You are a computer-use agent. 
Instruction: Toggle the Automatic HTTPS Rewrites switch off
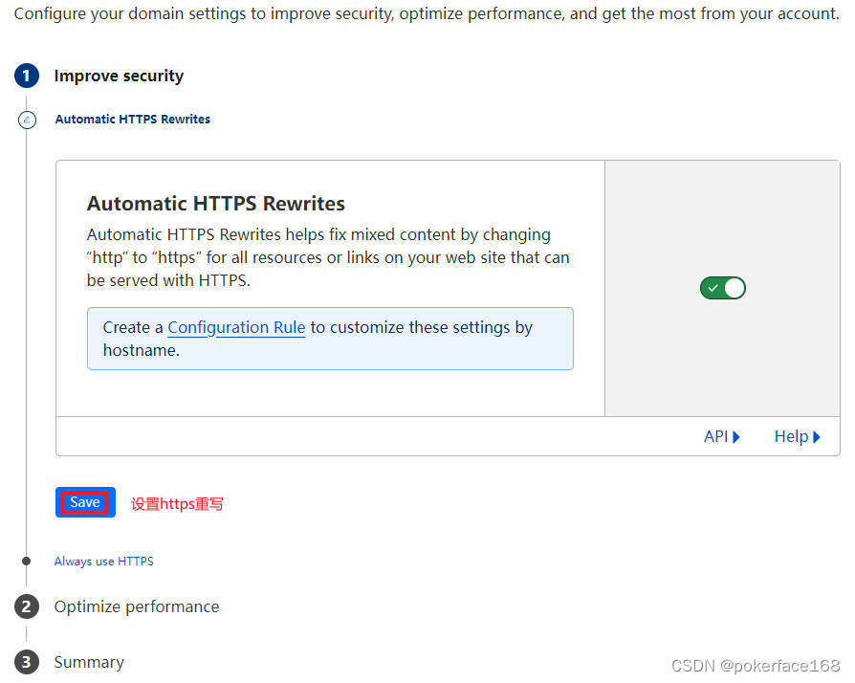(722, 288)
